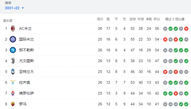Click the 佛罗伦萨 Fiorentina crest icon

(x=13, y=93)
